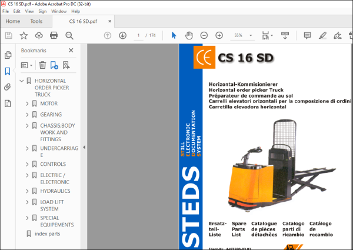This screenshot has width=353, height=250.
Task: Choose the selection arrow tool
Action: [174, 35]
